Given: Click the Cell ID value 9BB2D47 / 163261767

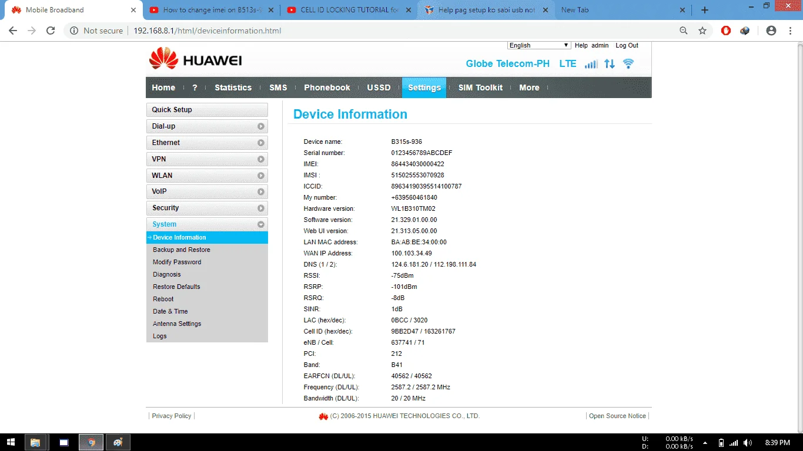Looking at the screenshot, I should point(423,331).
